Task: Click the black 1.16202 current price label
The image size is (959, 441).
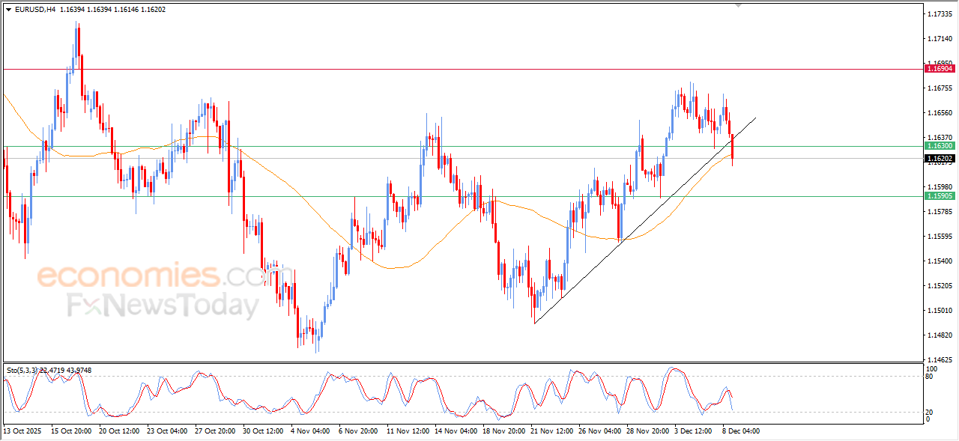Action: pos(940,159)
